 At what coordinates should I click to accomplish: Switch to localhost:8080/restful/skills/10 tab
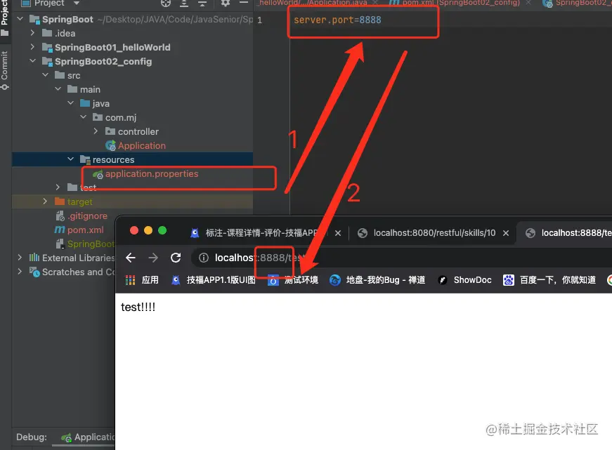427,233
